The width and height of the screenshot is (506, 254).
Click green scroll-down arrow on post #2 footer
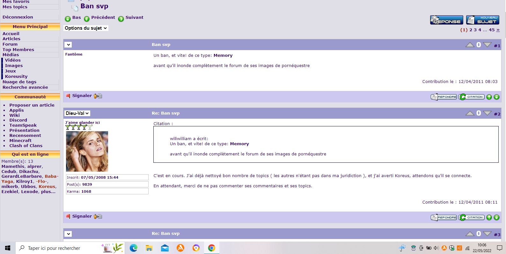click(x=496, y=217)
